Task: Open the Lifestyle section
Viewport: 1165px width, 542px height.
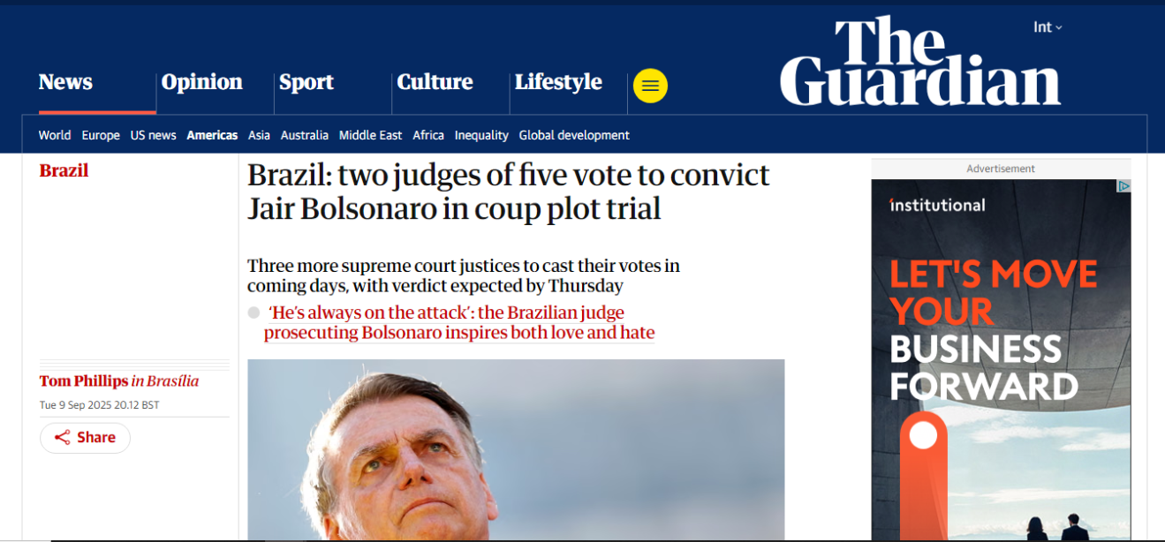Action: pyautogui.click(x=558, y=81)
